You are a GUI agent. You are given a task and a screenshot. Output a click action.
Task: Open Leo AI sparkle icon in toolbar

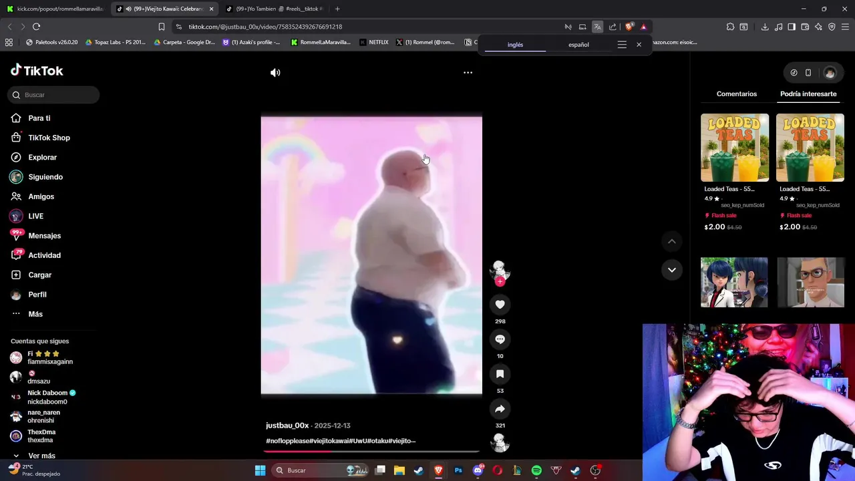click(818, 27)
